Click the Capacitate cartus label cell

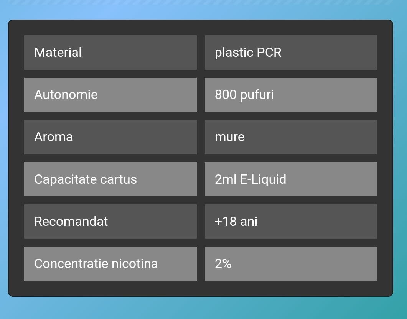pos(110,179)
